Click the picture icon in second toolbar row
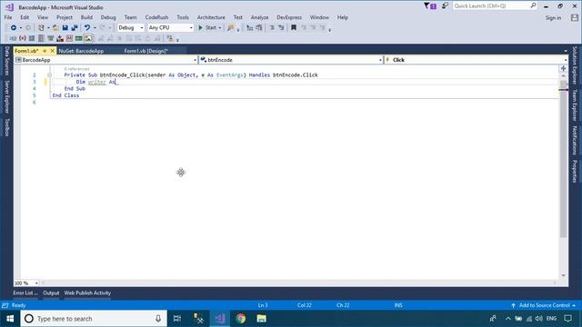The image size is (582, 327). click(88, 38)
